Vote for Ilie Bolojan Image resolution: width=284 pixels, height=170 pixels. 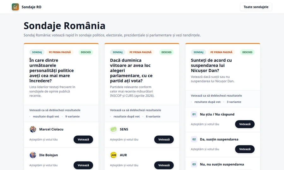(83, 165)
